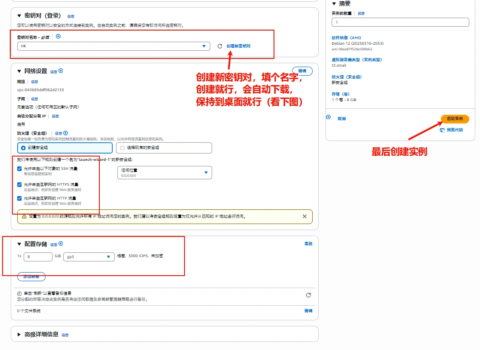This screenshot has height=350, width=480.
Task: Uncheck allow SSH traffic checkbox
Action: pyautogui.click(x=19, y=169)
